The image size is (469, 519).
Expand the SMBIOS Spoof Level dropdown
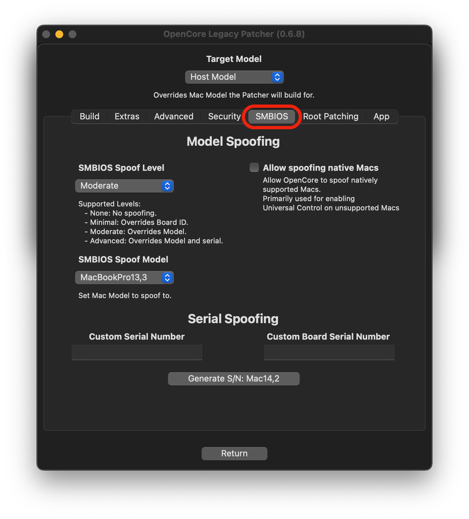tap(124, 186)
